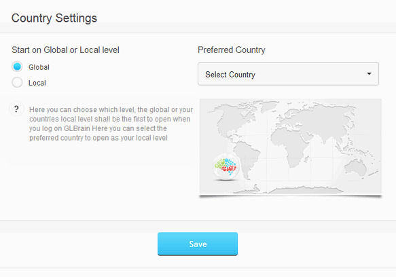The image size is (396, 277).
Task: Click the Save button
Action: [198, 244]
